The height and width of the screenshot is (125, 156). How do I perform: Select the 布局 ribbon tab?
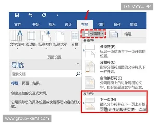click(x=85, y=24)
